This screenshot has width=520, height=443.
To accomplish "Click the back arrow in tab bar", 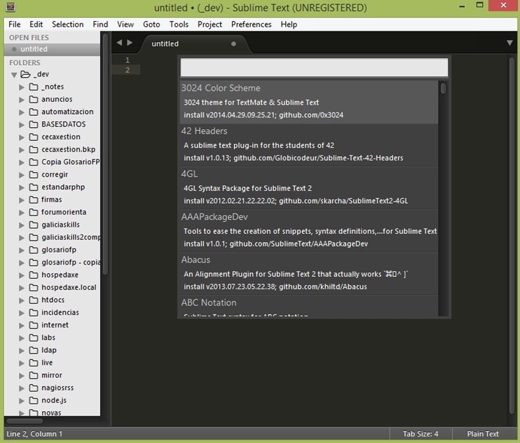I will [x=119, y=43].
